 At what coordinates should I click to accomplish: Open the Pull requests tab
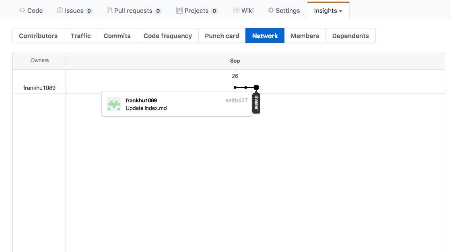pos(134,10)
